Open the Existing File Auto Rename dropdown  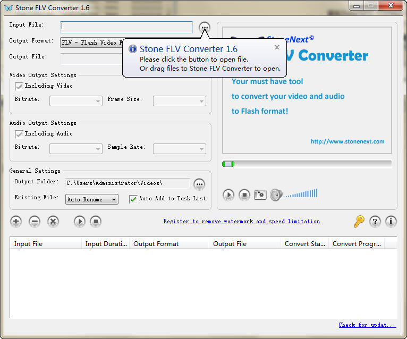[92, 200]
